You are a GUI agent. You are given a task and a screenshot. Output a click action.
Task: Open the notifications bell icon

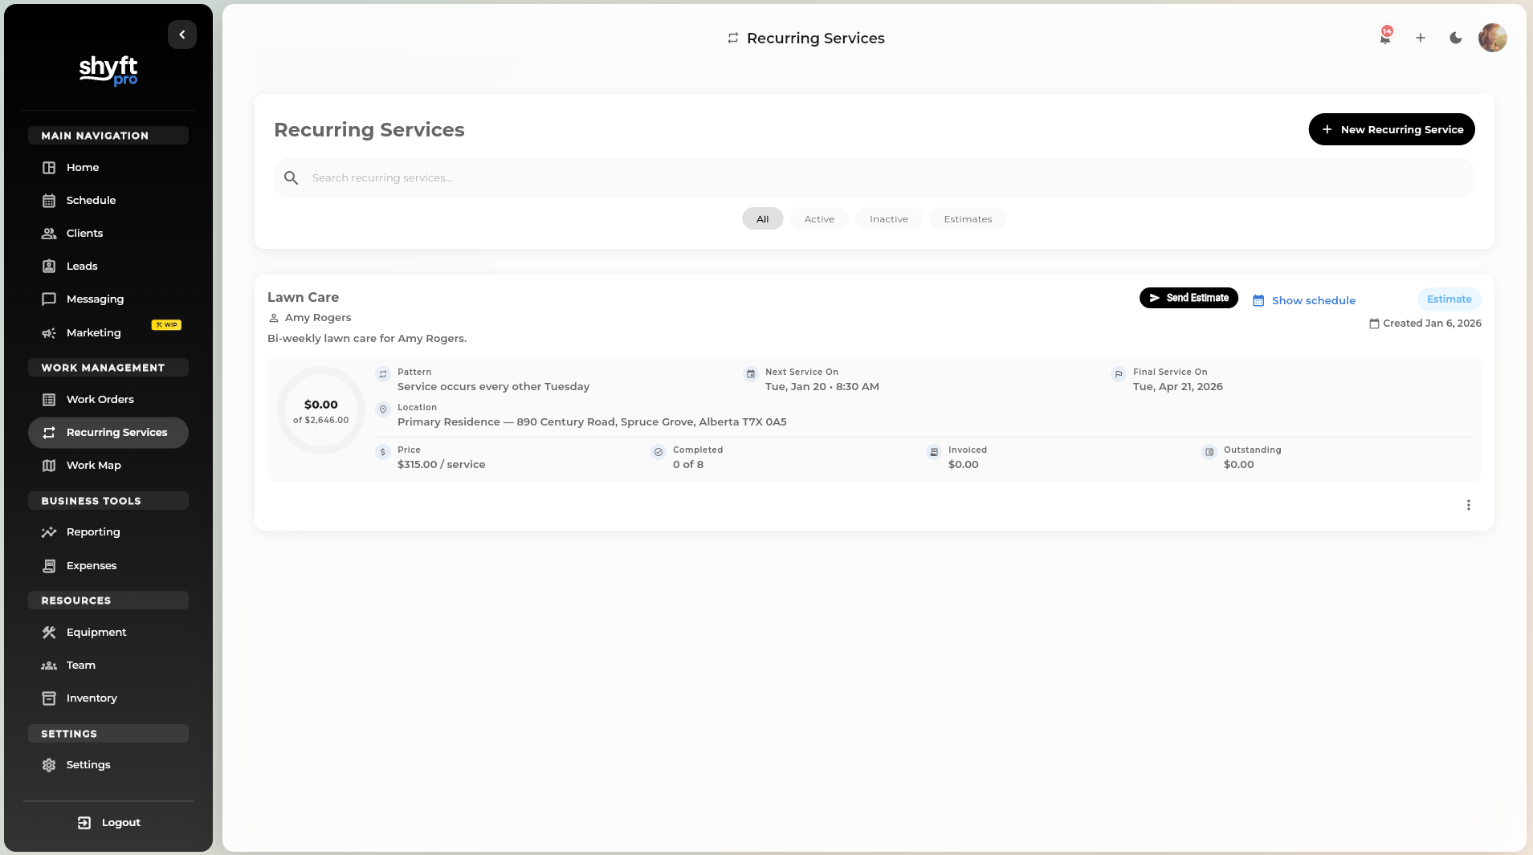pos(1385,38)
